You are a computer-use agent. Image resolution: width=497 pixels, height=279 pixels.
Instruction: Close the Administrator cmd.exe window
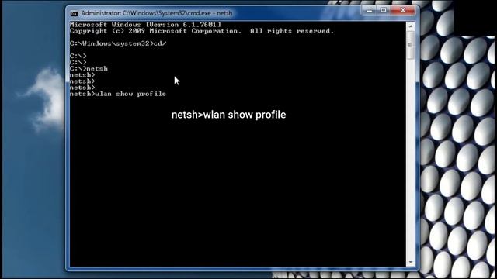point(403,10)
